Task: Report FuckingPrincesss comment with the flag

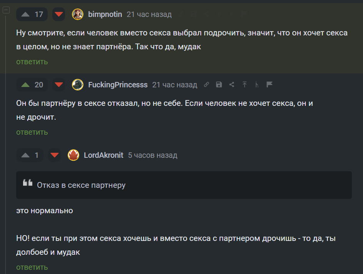Action: (270, 85)
